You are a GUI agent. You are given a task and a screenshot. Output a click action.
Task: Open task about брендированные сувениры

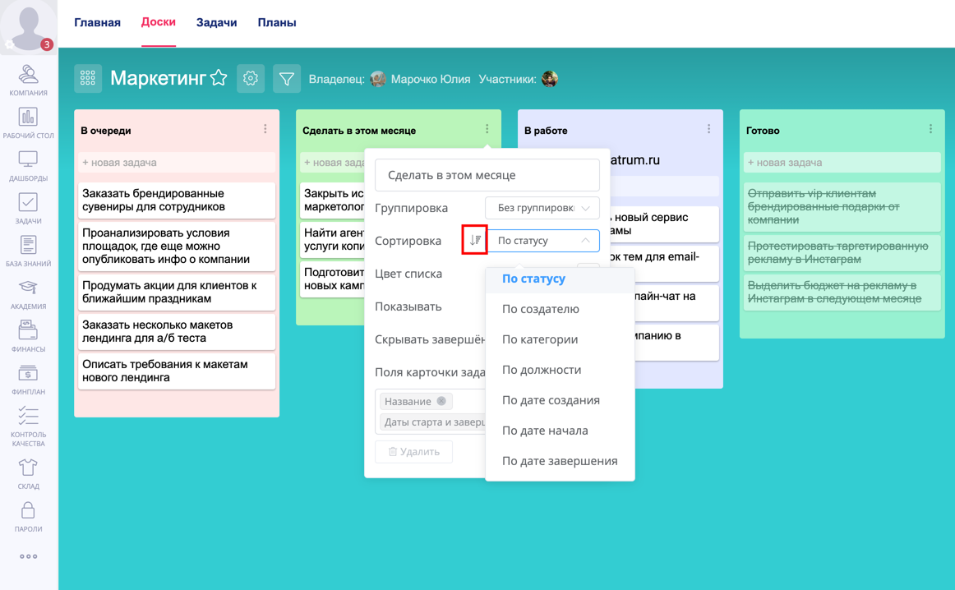(x=176, y=201)
